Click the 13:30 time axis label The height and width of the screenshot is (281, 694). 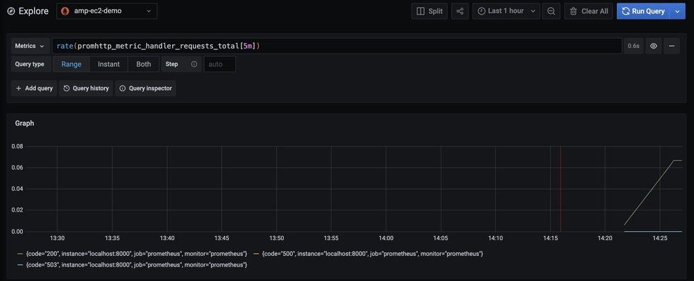[57, 238]
